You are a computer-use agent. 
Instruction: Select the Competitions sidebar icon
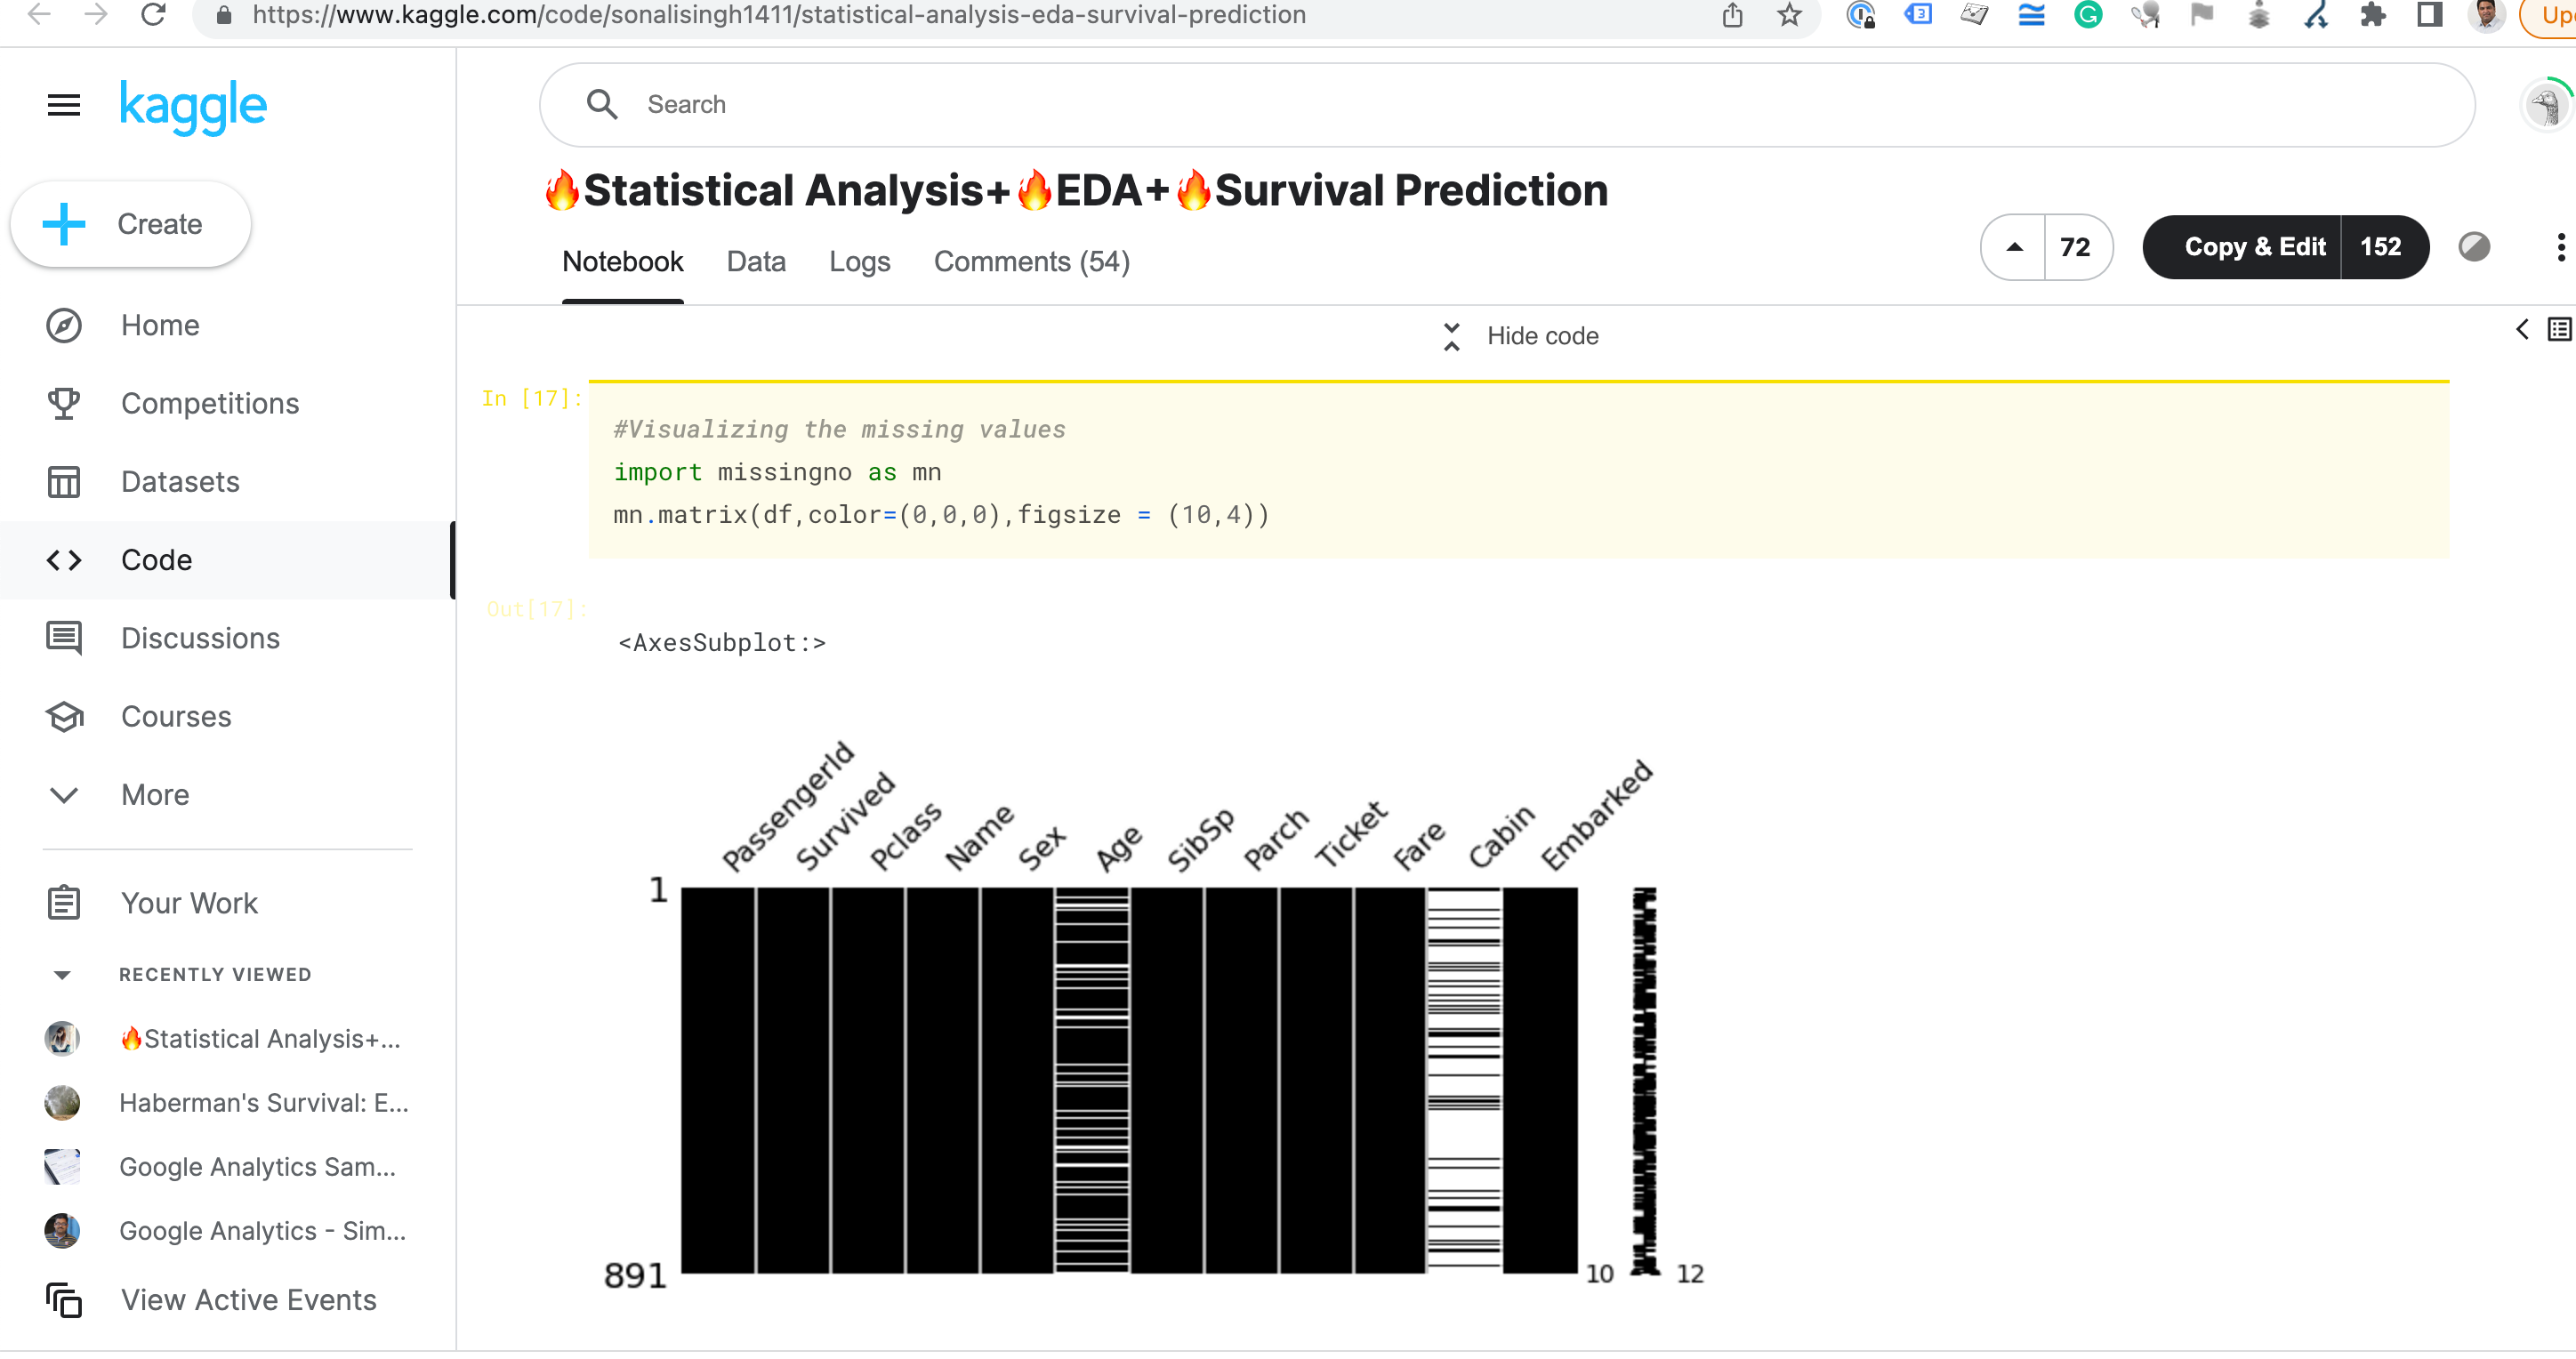(x=63, y=403)
